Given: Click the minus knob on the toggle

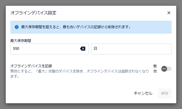Looking at the screenshot, I should [x=164, y=69].
